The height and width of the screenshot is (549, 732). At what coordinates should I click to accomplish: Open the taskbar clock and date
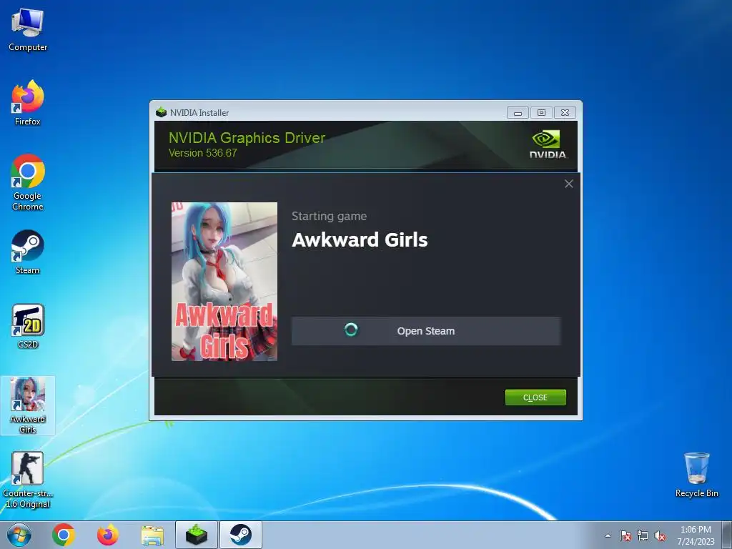(696, 535)
